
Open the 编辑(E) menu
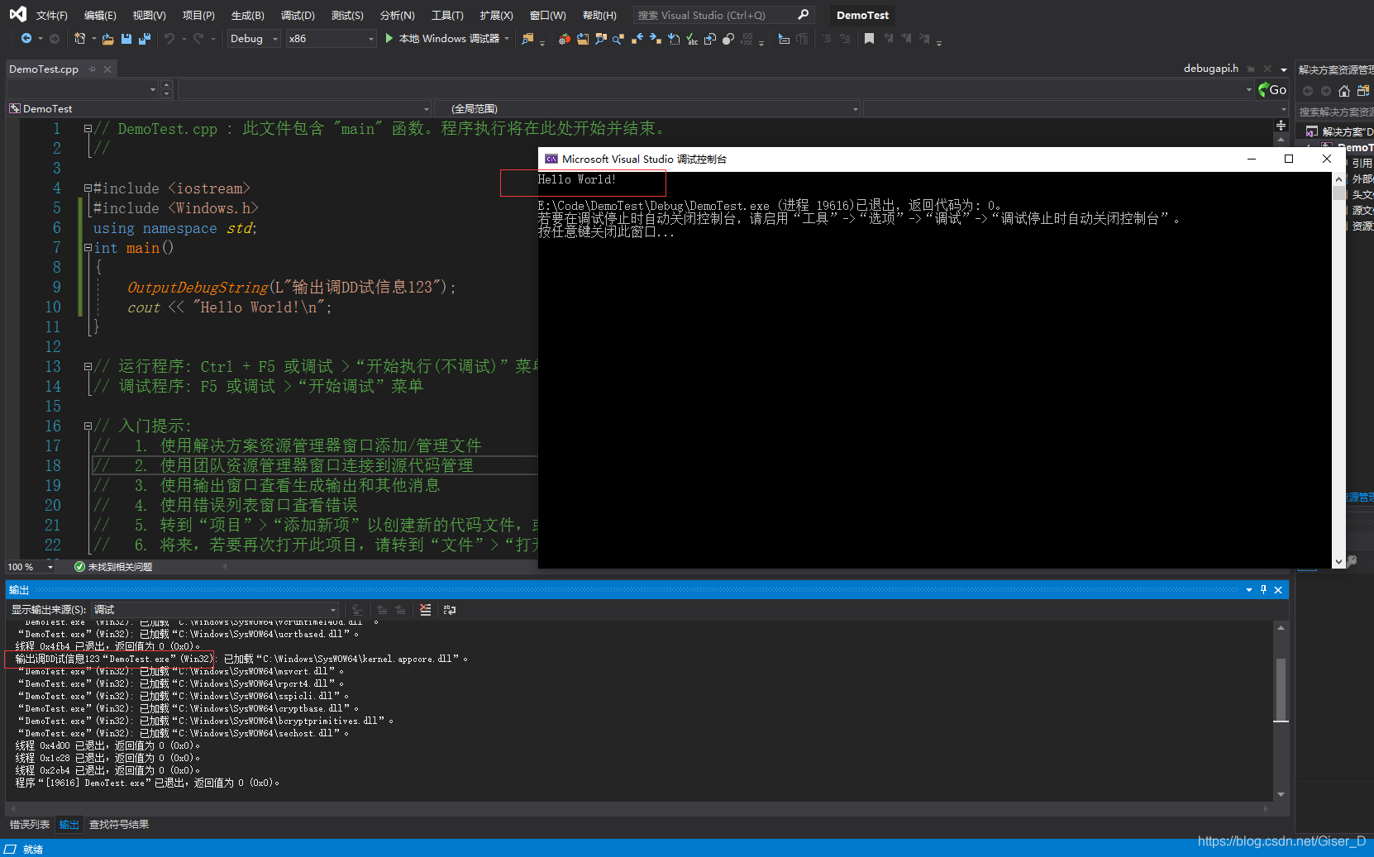100,16
